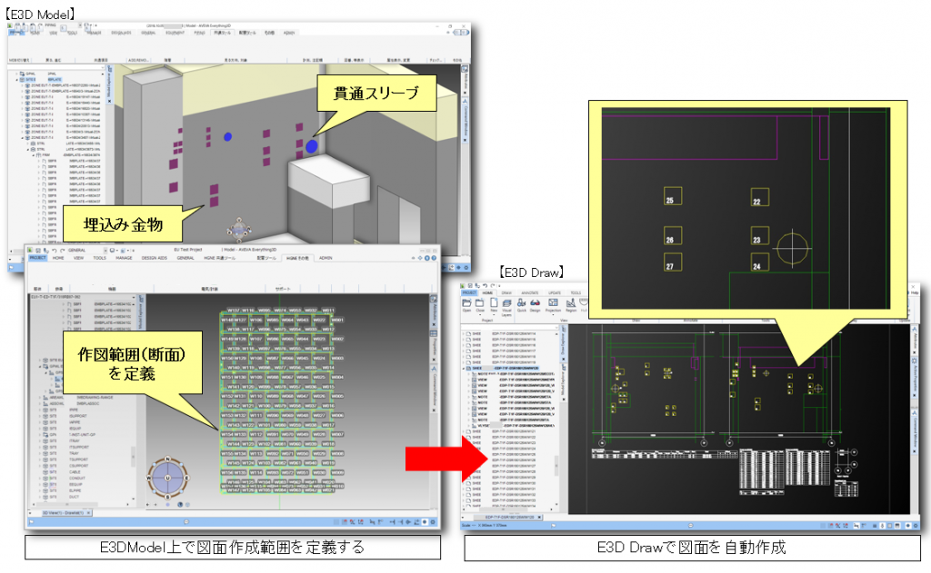Select the small blue sleeve in upper 3D view

pyautogui.click(x=228, y=137)
